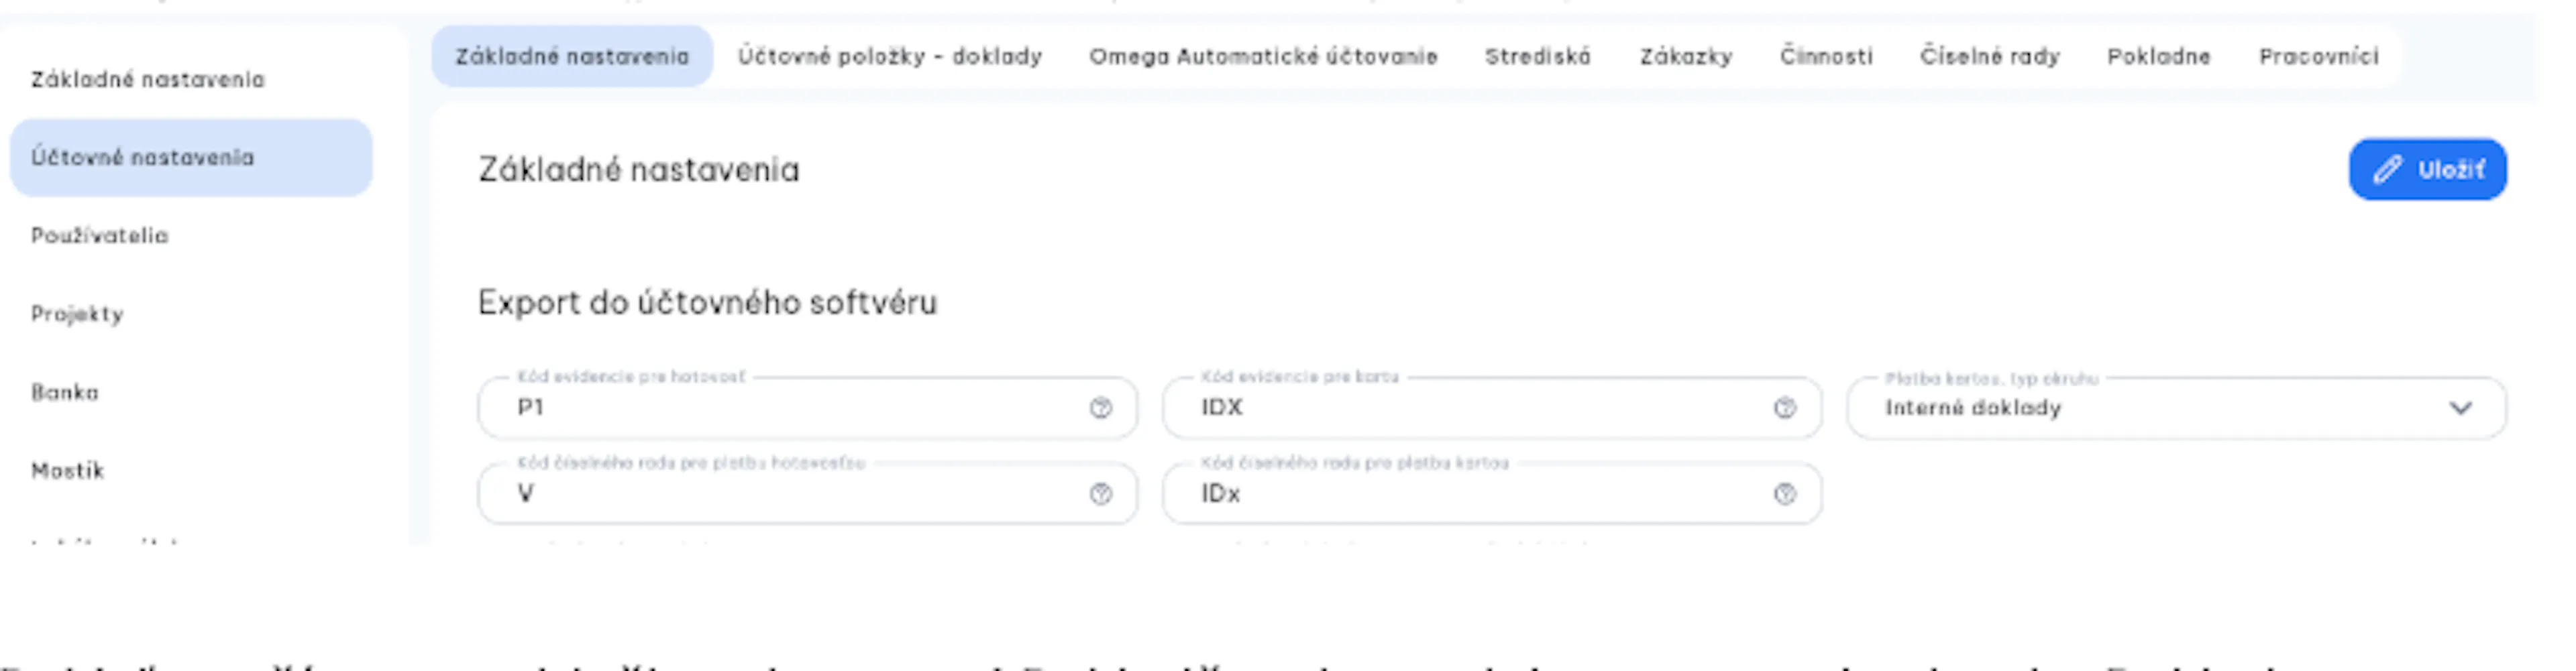Click help icon in card payment number series field
The height and width of the screenshot is (671, 2576).
1784,493
